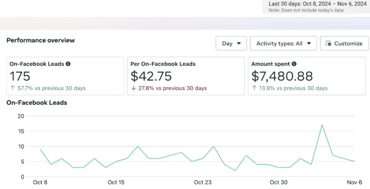Image resolution: width=370 pixels, height=189 pixels.
Task: Click the Nov 6 ending data point
Action: click(x=354, y=162)
